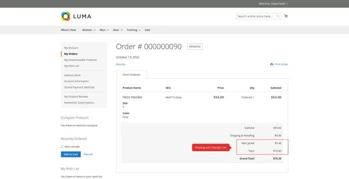Click the Add to Cart button
The image size is (349, 179).
click(71, 154)
